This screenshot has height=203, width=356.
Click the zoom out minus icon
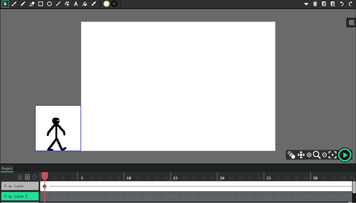pos(324,155)
